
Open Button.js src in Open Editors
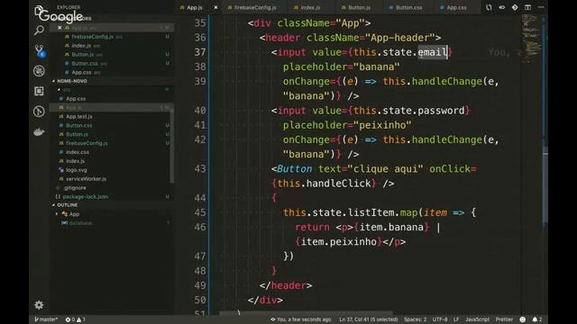[x=112, y=54]
